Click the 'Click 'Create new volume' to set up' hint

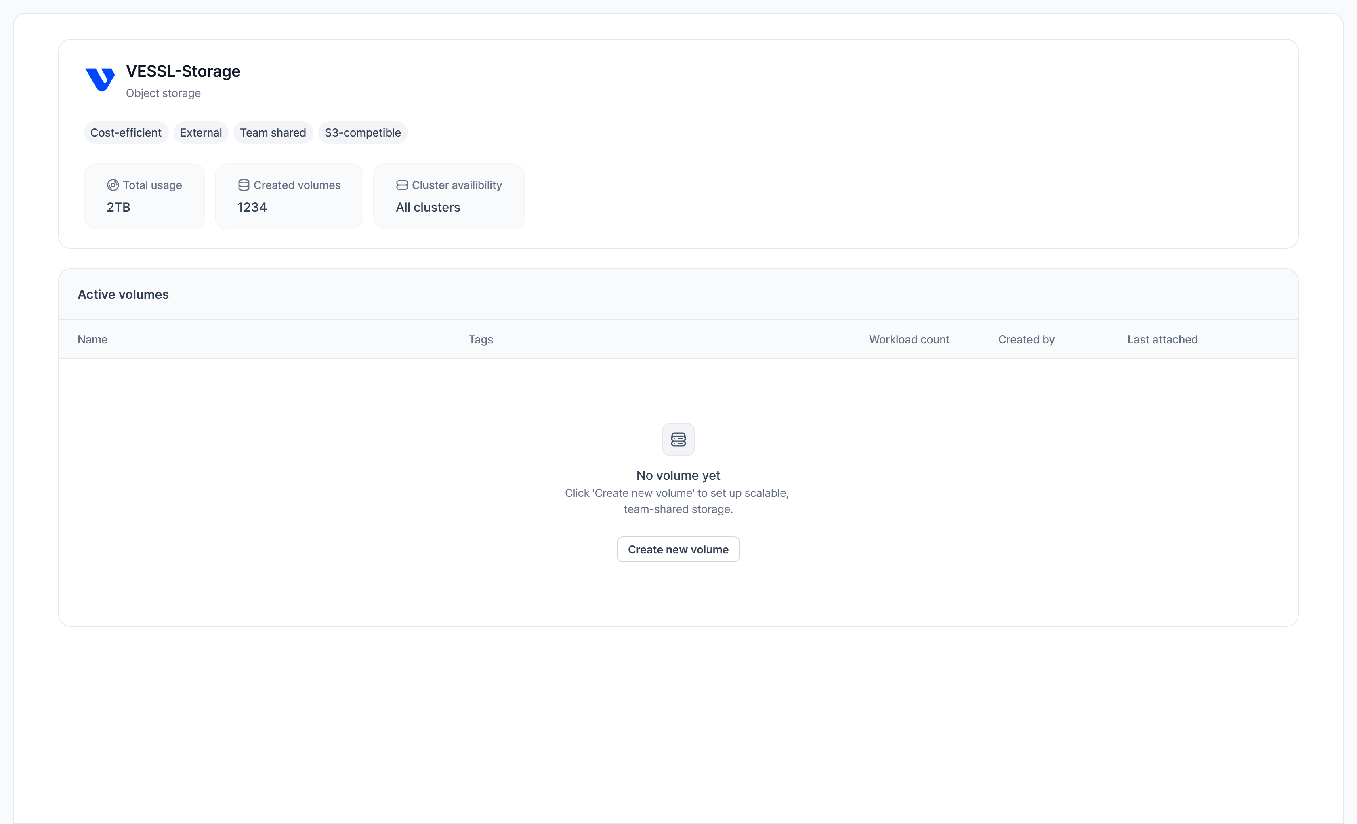677,501
